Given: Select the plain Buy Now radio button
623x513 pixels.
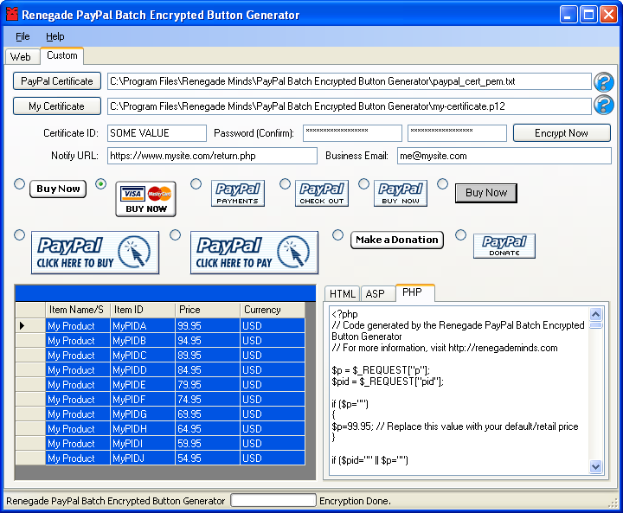Looking at the screenshot, I should 19,184.
